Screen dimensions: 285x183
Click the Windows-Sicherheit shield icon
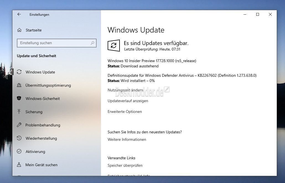(19, 98)
